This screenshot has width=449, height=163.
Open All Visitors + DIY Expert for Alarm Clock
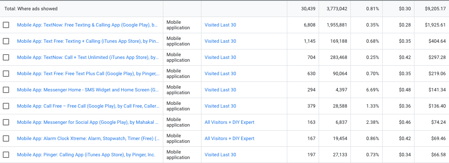(x=229, y=138)
